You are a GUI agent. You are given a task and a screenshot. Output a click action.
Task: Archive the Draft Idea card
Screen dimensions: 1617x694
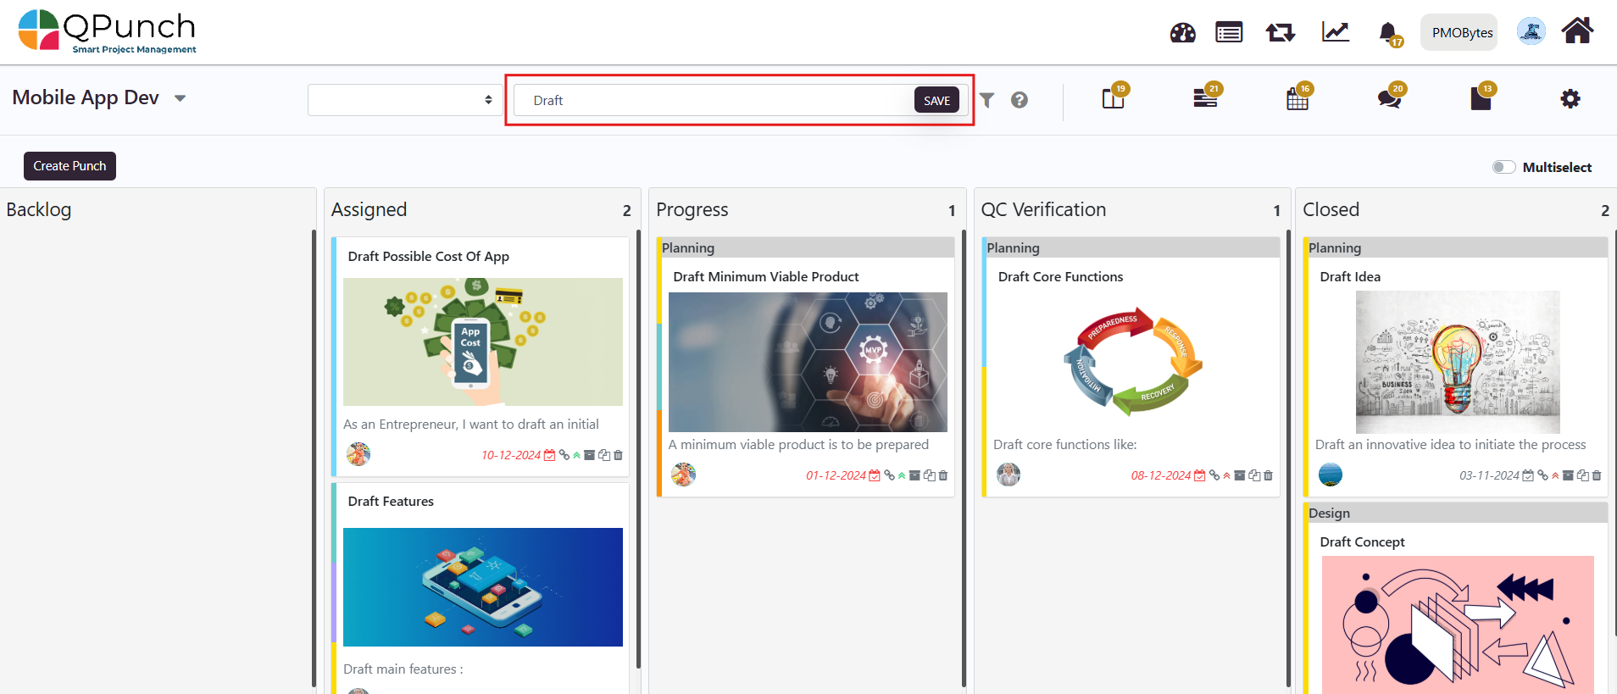(x=1568, y=475)
